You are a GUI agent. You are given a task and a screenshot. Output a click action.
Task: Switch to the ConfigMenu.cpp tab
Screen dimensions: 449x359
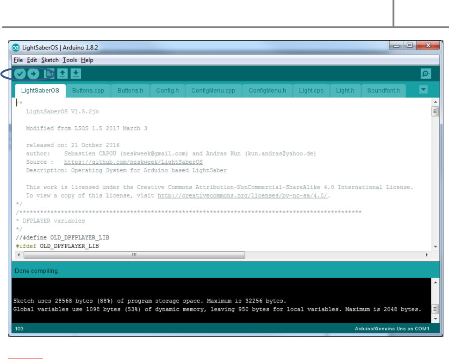(x=213, y=91)
